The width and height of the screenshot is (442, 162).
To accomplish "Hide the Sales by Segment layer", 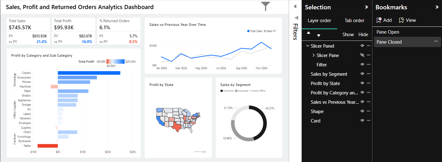I will click(x=362, y=74).
